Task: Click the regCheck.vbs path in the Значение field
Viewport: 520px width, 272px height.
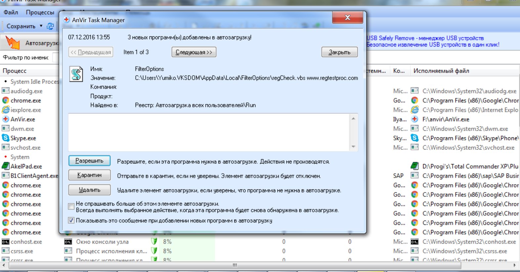Action: tap(246, 78)
